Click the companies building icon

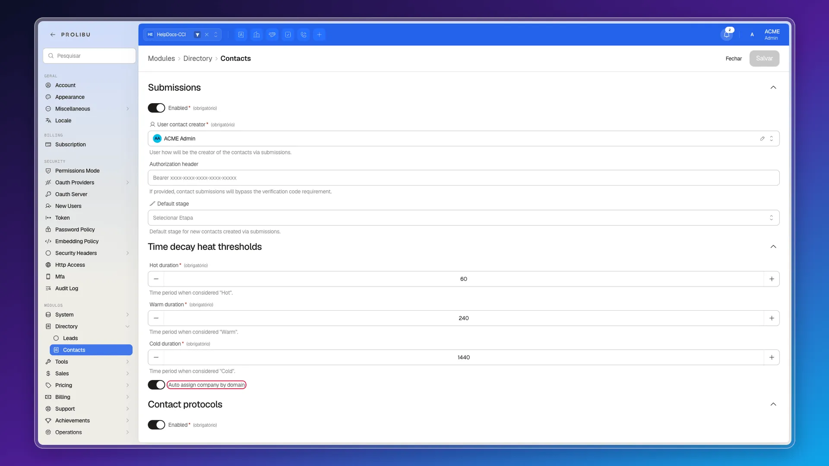[256, 35]
